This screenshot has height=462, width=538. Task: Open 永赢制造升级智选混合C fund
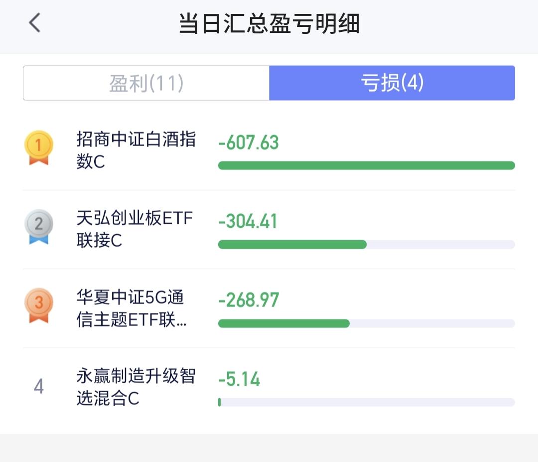pyautogui.click(x=135, y=387)
